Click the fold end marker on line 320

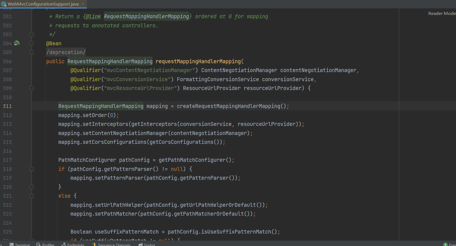pos(32,187)
